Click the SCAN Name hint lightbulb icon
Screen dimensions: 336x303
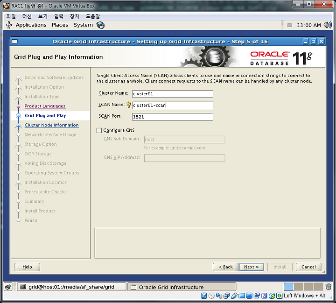point(129,105)
